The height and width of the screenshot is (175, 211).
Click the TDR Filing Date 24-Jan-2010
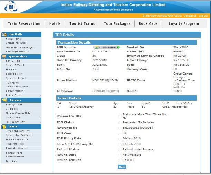pyautogui.click(x=132, y=138)
